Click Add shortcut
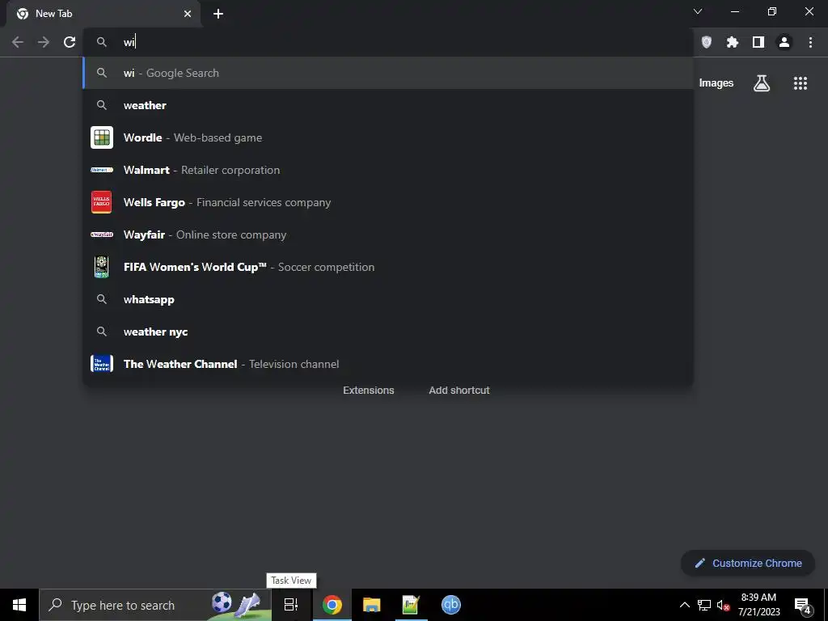828x621 pixels. (x=459, y=391)
